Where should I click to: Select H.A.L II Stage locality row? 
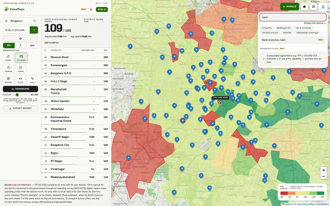[76, 81]
